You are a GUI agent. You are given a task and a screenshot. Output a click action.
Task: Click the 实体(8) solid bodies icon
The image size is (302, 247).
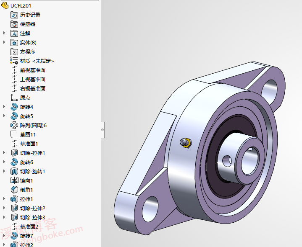tap(14, 43)
